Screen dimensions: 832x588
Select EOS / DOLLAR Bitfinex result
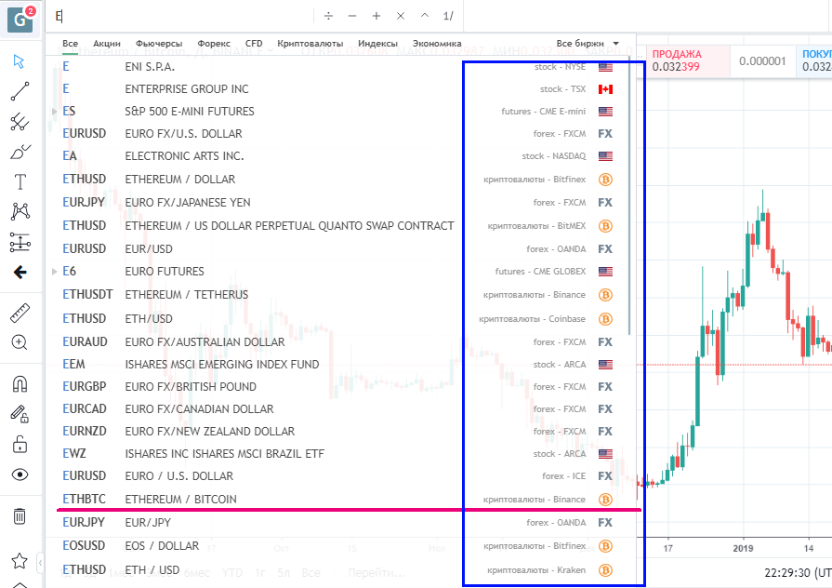(x=339, y=546)
